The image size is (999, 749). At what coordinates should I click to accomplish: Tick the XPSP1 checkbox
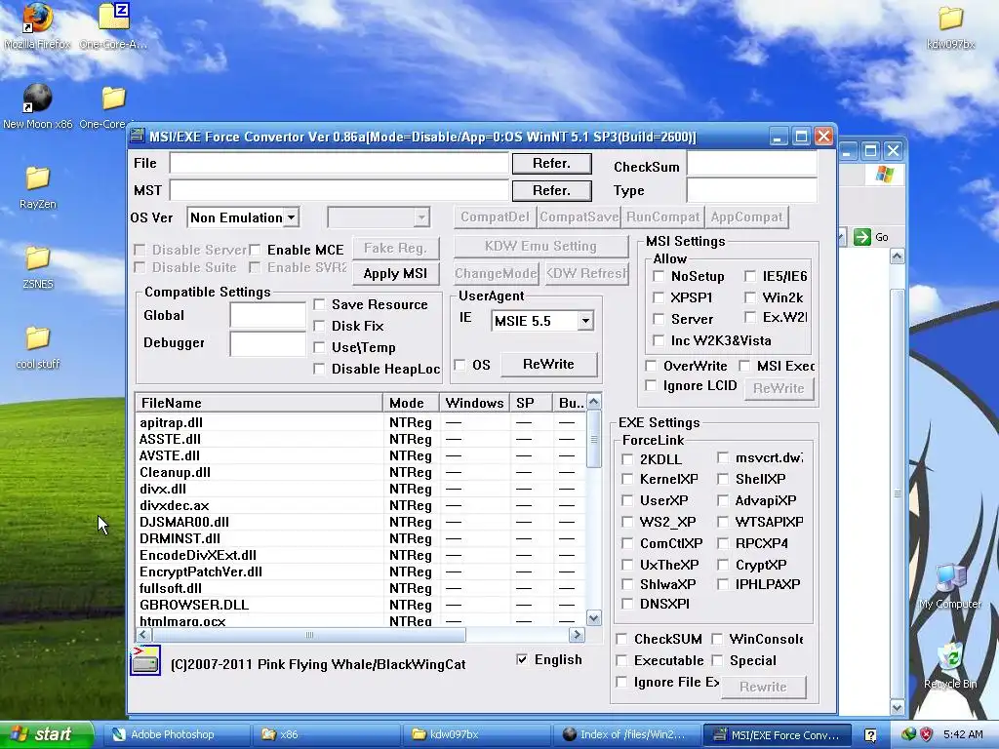pos(659,297)
